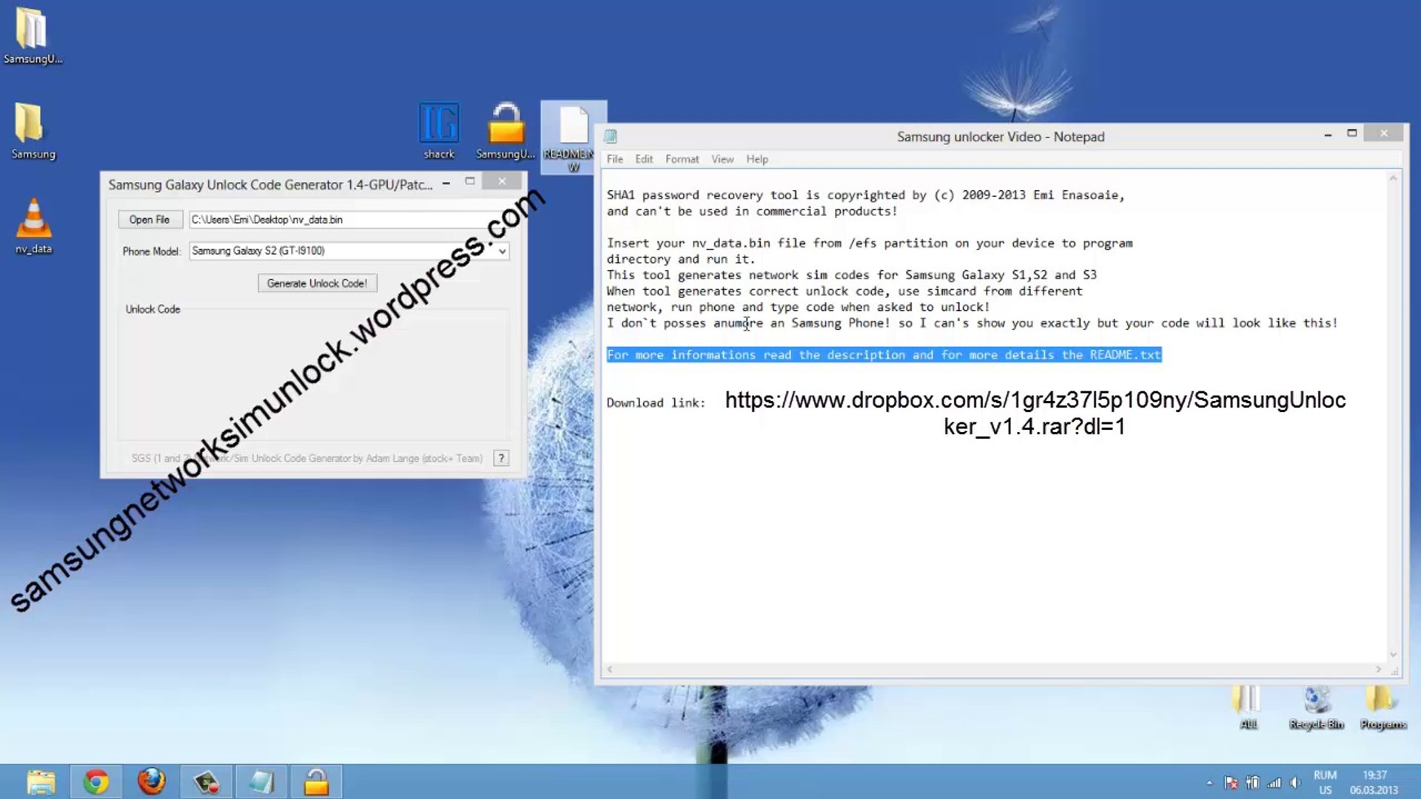Click the Open File button
The width and height of the screenshot is (1421, 799).
149,220
